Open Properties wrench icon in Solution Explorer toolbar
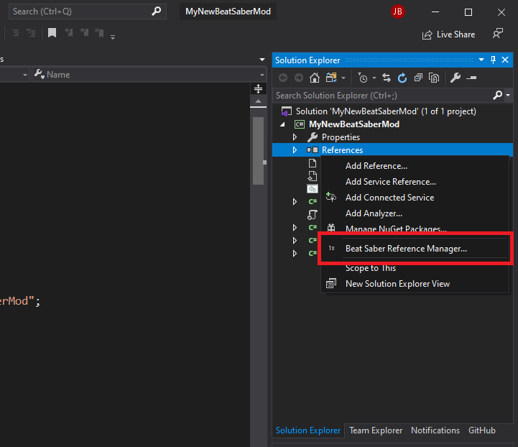518x447 pixels. pyautogui.click(x=455, y=78)
